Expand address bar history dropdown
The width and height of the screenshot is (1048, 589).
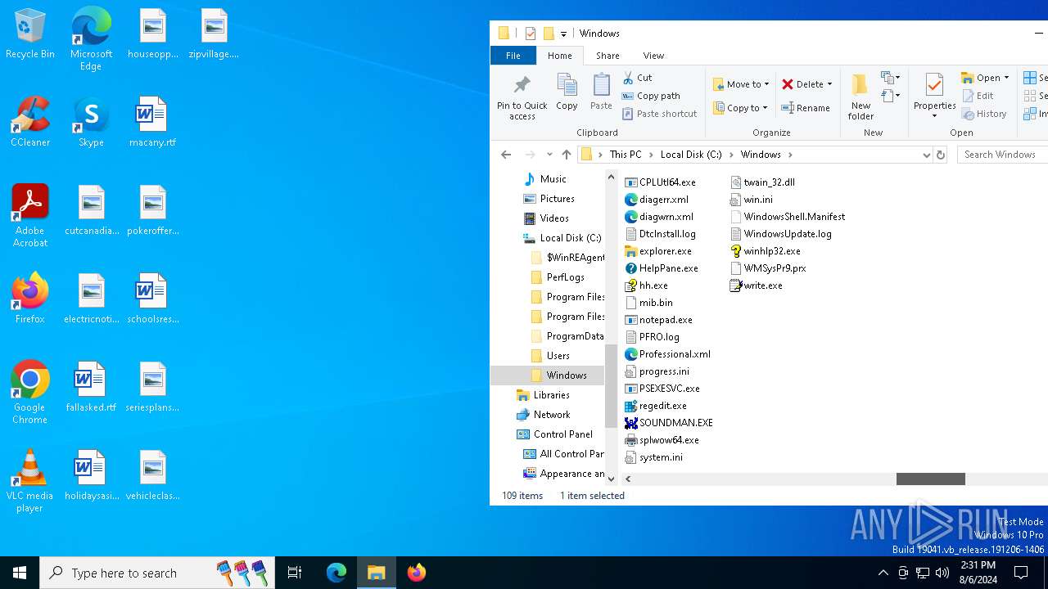click(926, 155)
